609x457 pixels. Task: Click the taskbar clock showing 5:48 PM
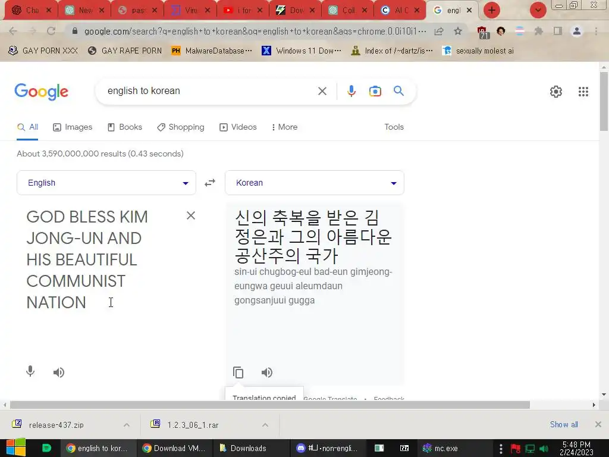[x=576, y=448]
